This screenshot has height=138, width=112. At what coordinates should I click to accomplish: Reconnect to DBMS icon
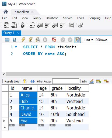(80, 25)
